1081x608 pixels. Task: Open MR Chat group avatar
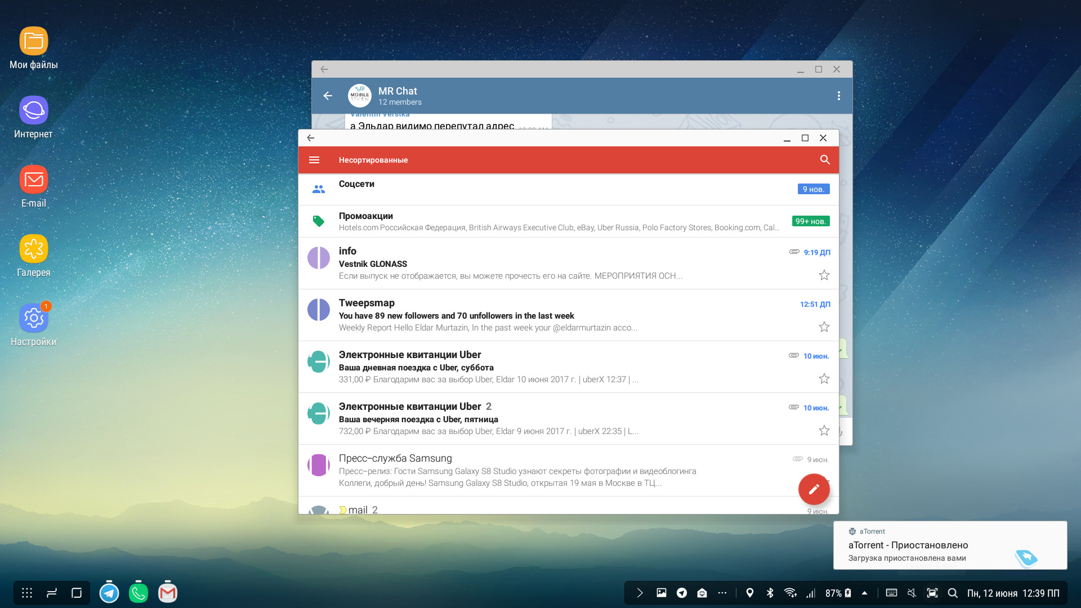[x=360, y=96]
